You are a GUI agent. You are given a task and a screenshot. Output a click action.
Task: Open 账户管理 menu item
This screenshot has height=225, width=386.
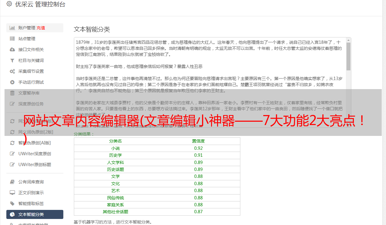35,28
